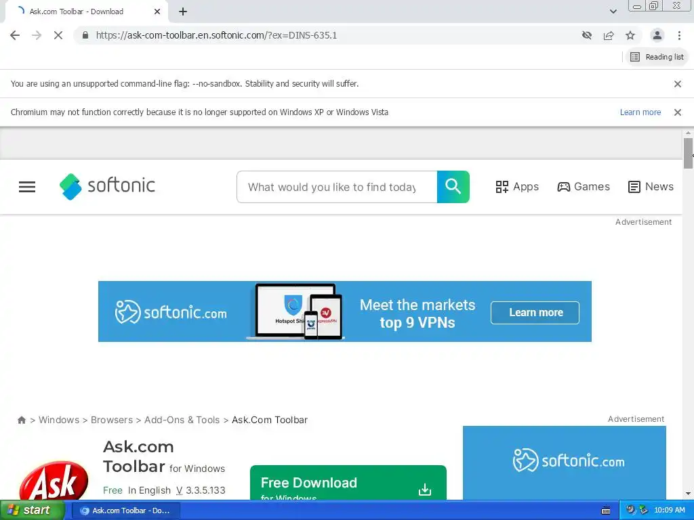Go to Add-Ons & Tools breadcrumb

(x=182, y=420)
